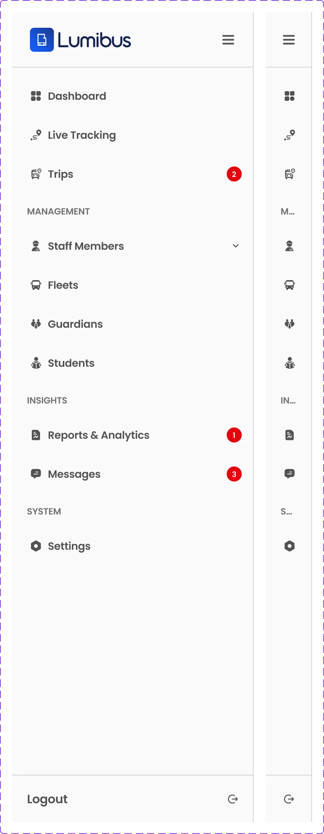Click the Trips badge showing 2
Image resolution: width=324 pixels, height=834 pixels.
point(234,174)
